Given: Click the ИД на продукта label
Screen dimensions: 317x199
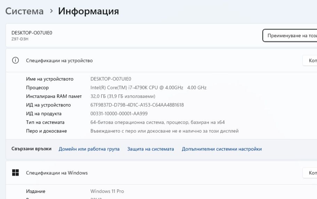Looking at the screenshot, I should 43,114.
